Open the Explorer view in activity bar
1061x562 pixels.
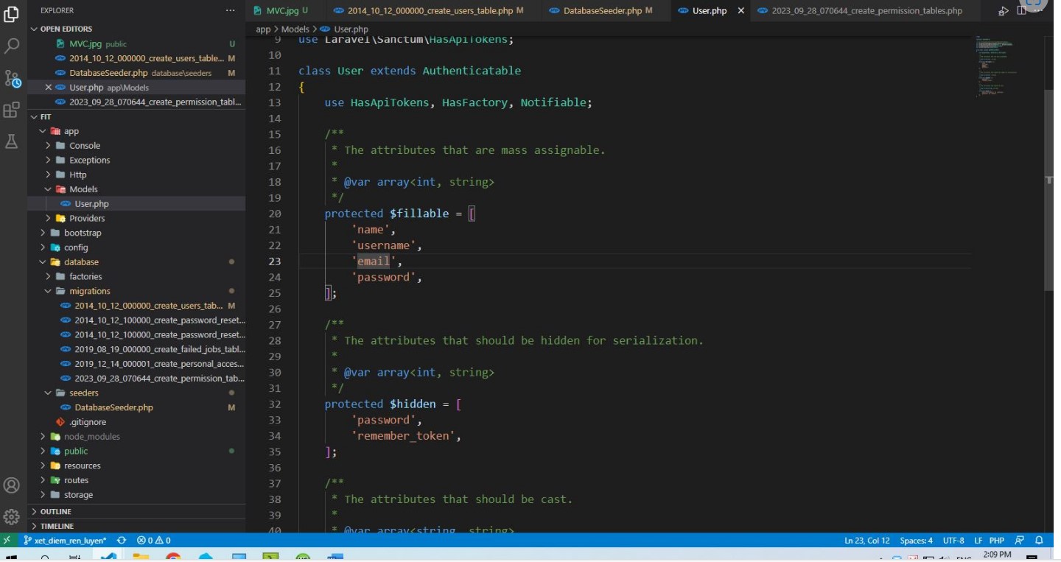(12, 14)
